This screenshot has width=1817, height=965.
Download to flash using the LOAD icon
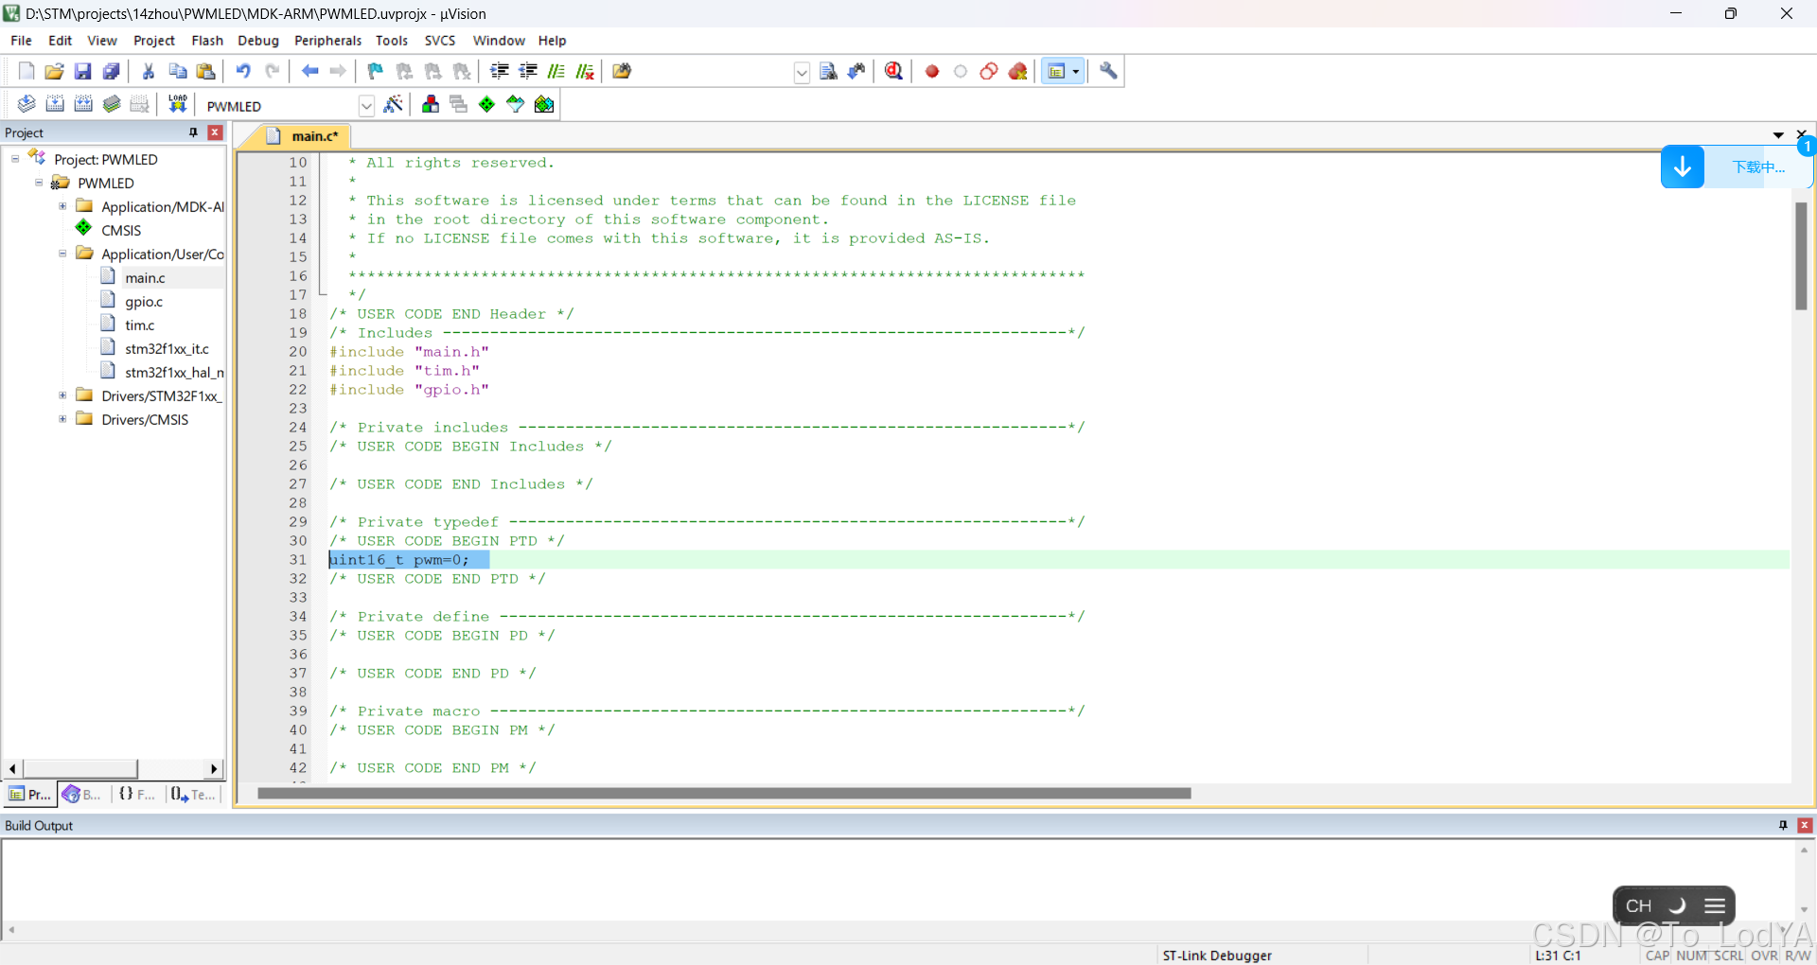[177, 104]
